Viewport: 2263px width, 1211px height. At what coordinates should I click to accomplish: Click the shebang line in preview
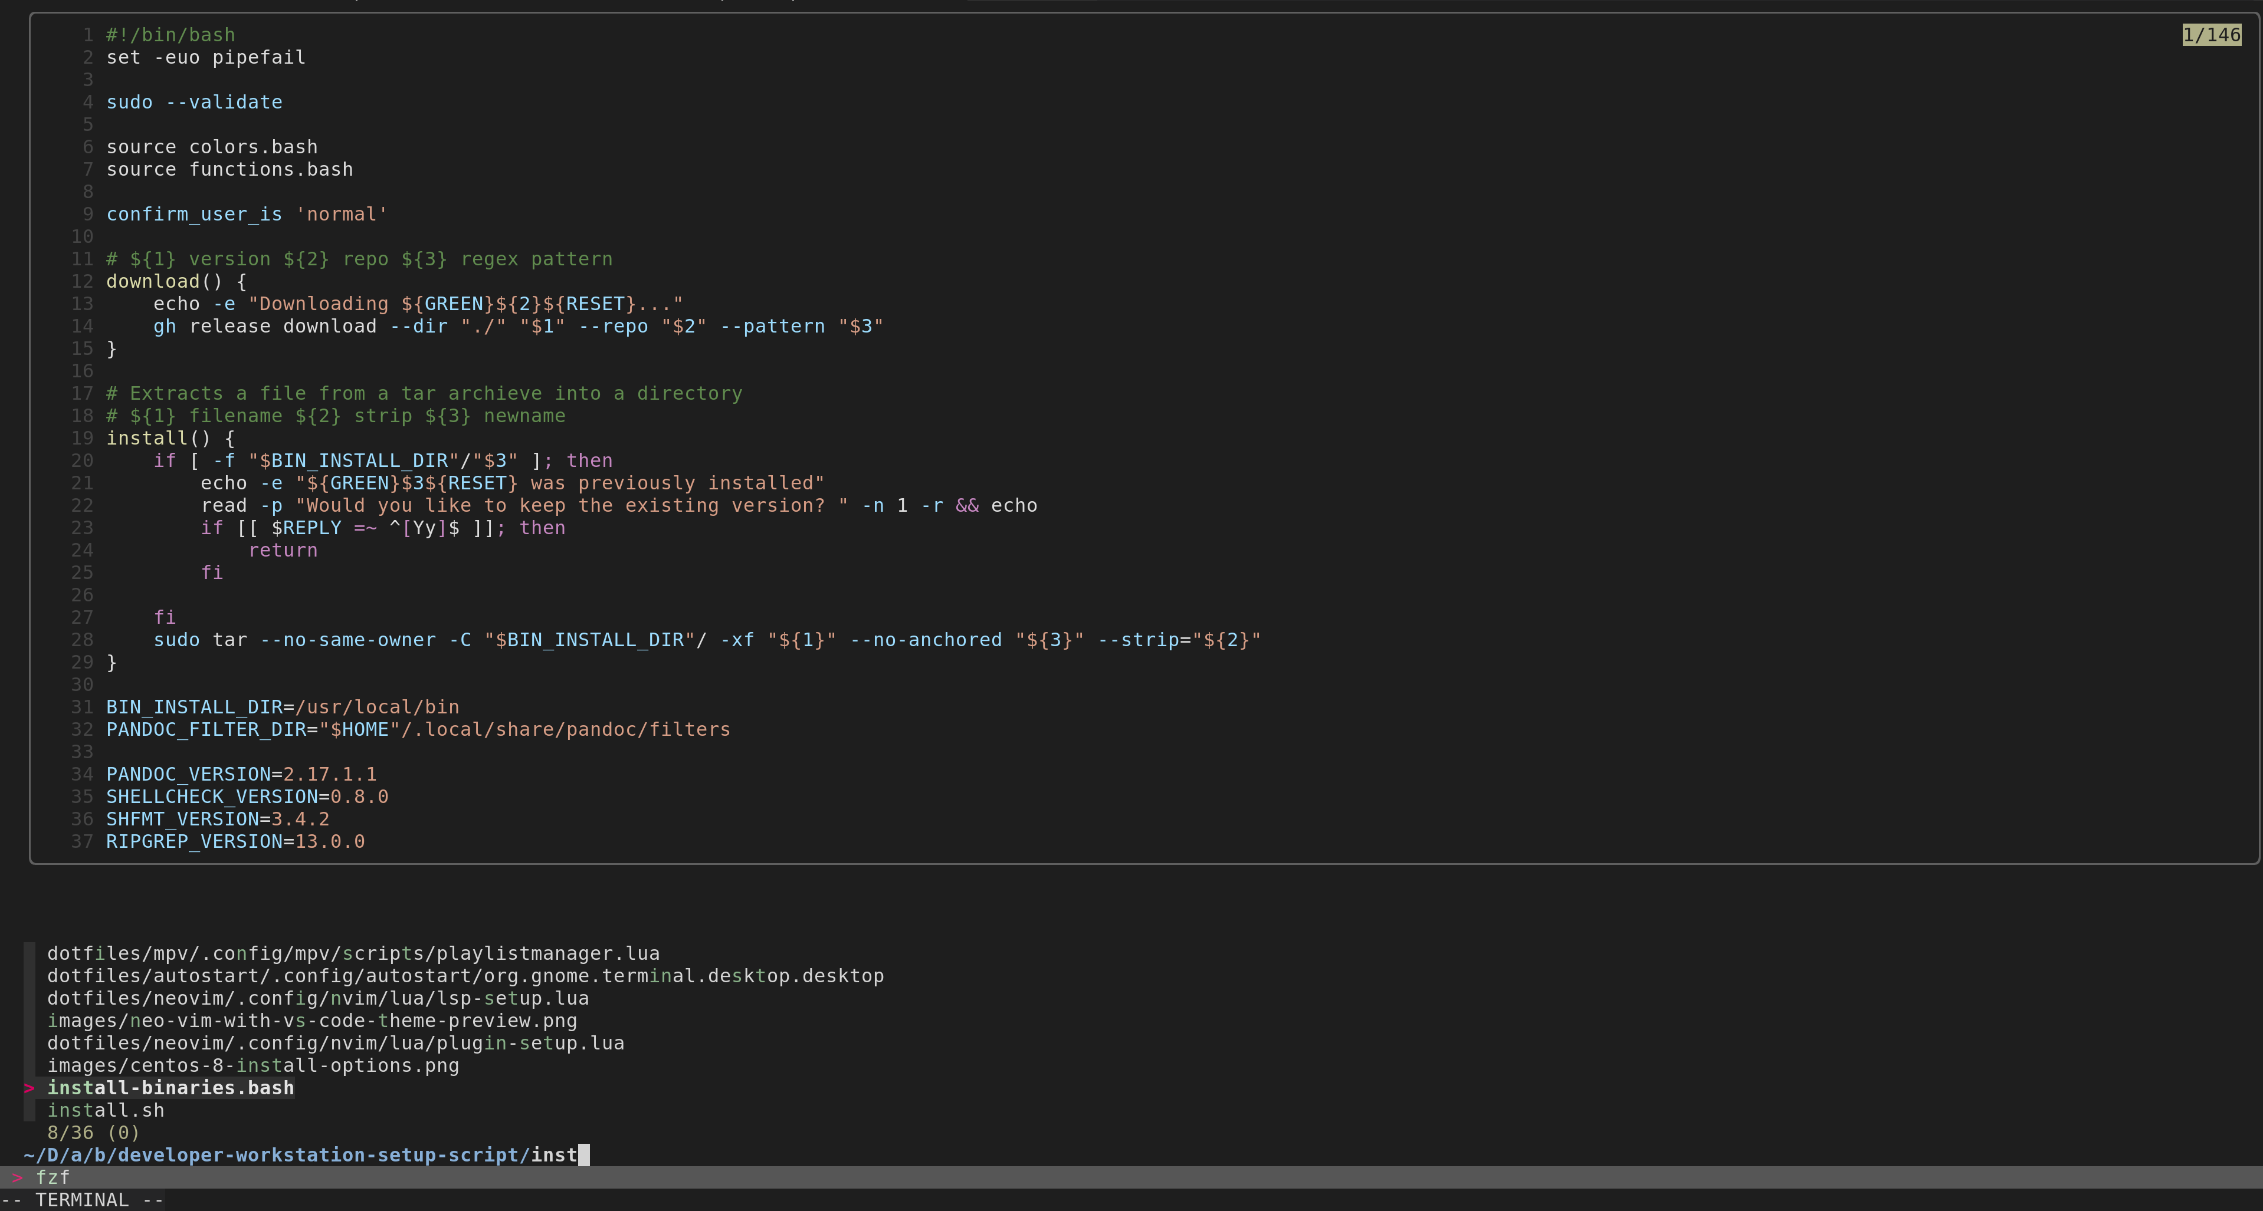(x=170, y=35)
